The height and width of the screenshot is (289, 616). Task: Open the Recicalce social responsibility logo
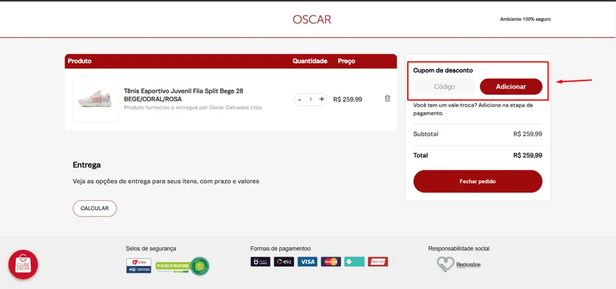pos(458,264)
